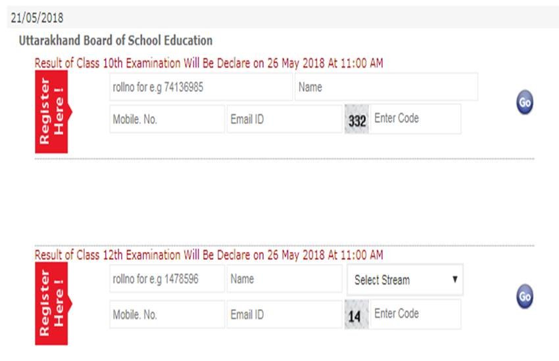
Task: Click the Enter Code field beside 332
Action: click(415, 119)
